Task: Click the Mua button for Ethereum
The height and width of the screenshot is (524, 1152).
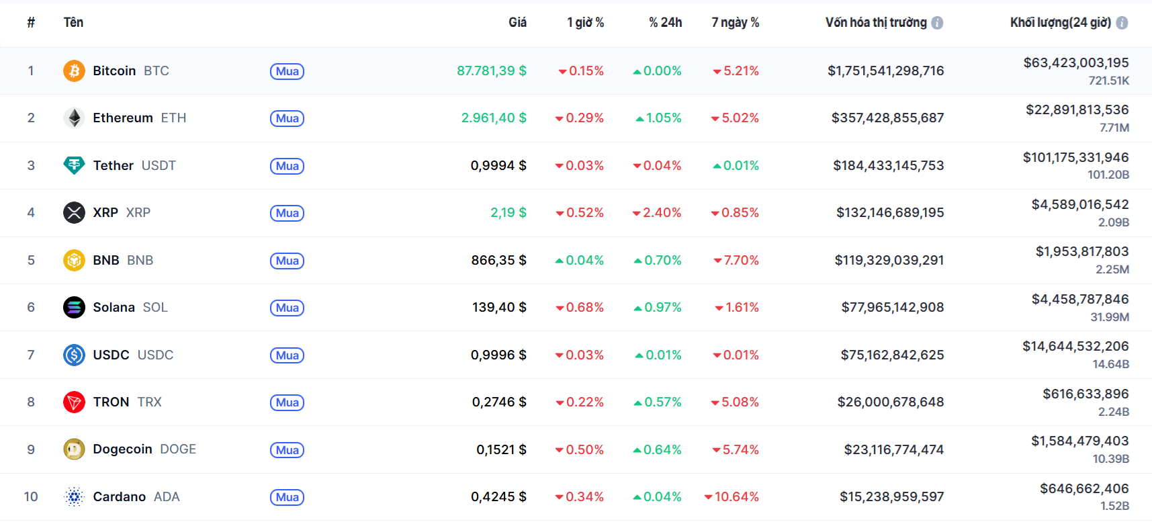Action: click(287, 118)
